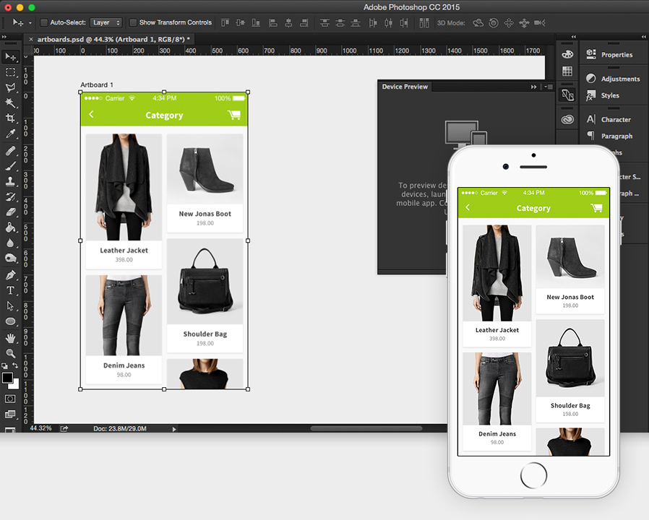Open the Adjustments panel
The width and height of the screenshot is (649, 520).
click(618, 79)
